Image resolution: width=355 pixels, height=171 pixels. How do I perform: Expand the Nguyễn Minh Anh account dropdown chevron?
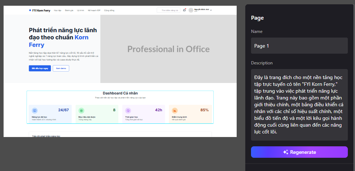point(211,10)
